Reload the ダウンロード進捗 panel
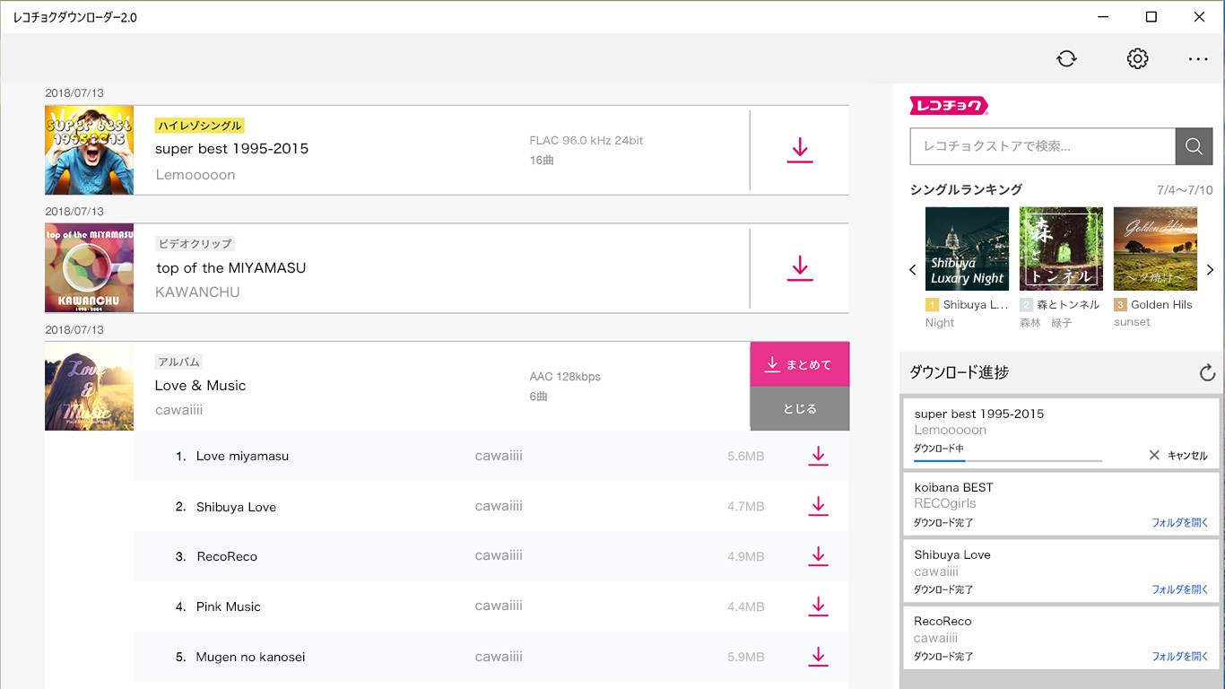Viewport: 1225px width, 689px height. 1207,372
